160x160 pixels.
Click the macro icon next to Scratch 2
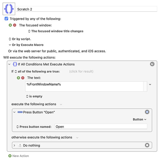point(9,9)
